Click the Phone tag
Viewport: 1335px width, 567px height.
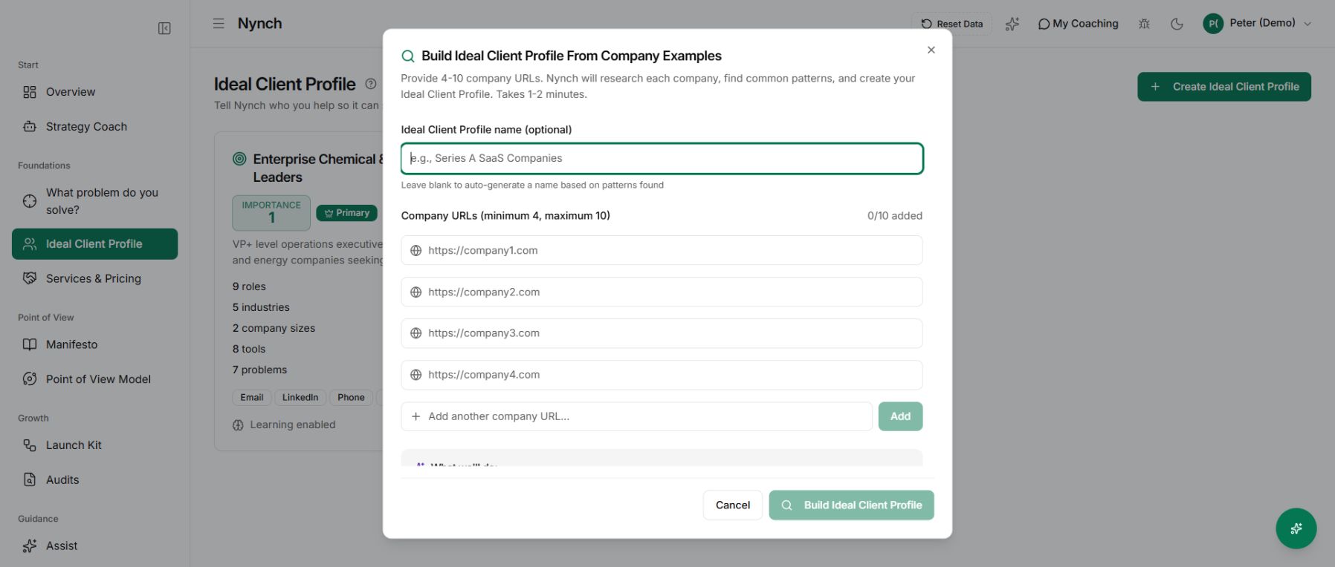351,398
